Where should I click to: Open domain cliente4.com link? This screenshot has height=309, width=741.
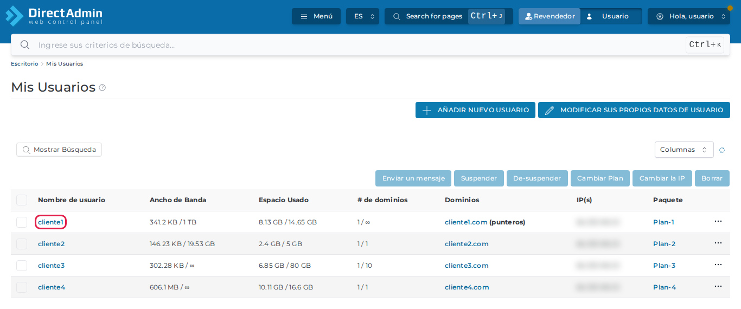pyautogui.click(x=467, y=287)
